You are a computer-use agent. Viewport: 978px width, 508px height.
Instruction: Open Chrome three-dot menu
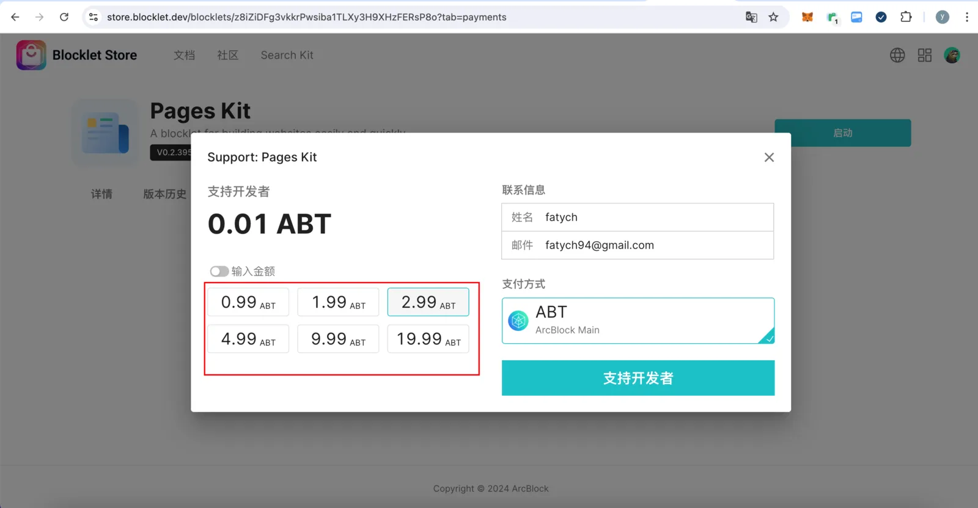click(967, 17)
